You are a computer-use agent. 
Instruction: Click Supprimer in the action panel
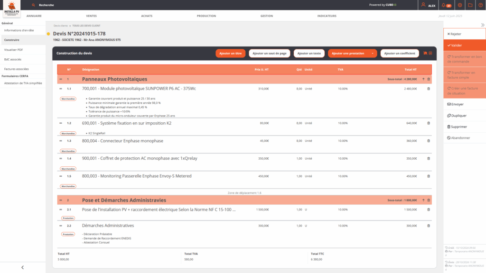[464, 127]
